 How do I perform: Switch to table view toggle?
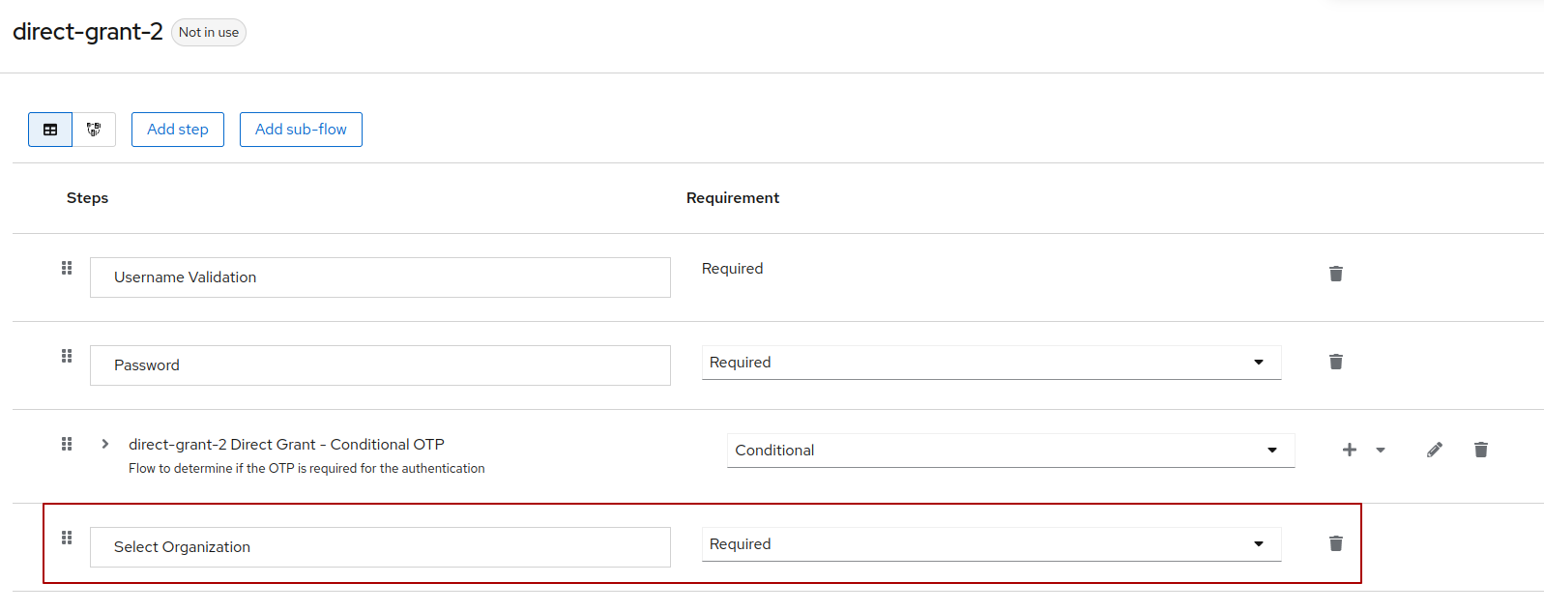(x=50, y=130)
